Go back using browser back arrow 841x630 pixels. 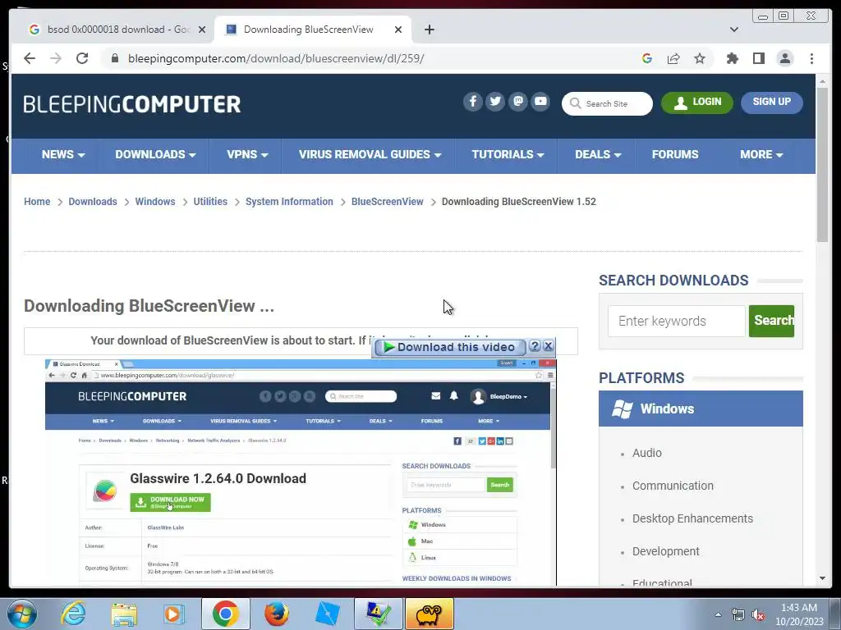pos(30,58)
